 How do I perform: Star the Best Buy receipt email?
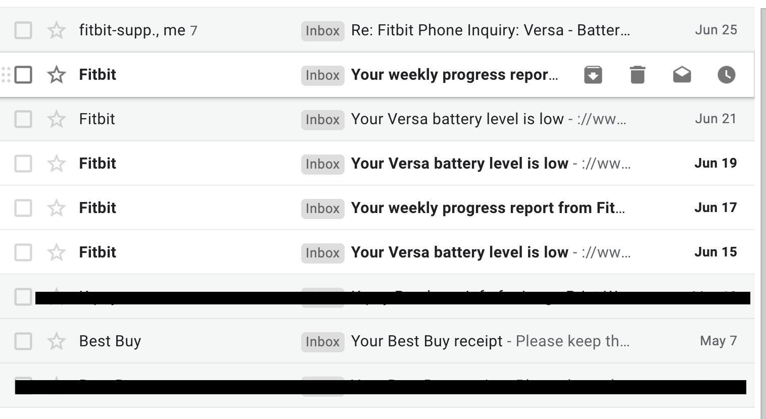[x=56, y=341]
